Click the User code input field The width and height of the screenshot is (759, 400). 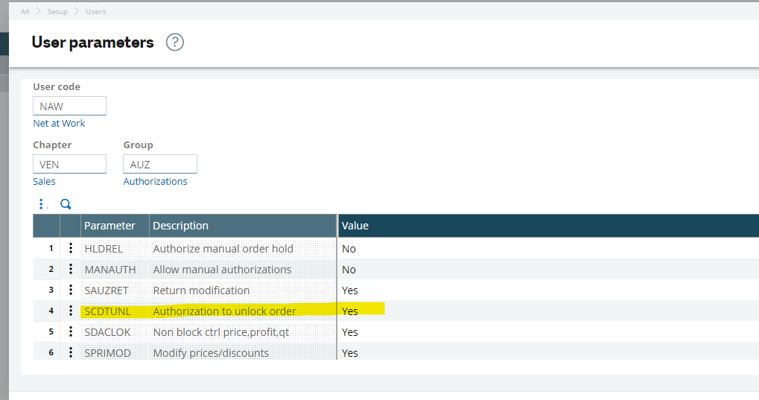(69, 107)
